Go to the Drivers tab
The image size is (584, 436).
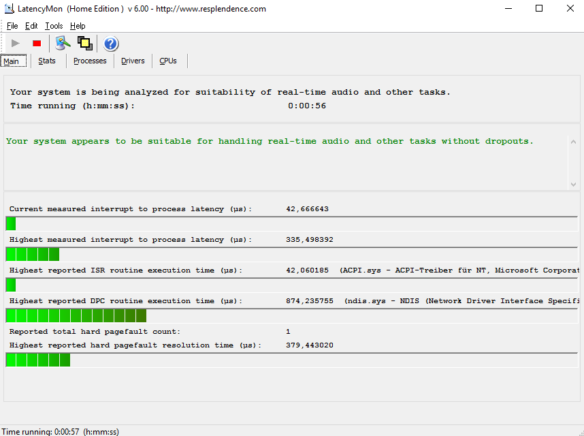[133, 61]
